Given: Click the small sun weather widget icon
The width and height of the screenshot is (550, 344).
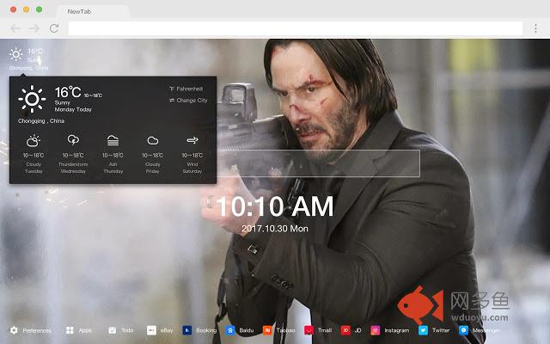Looking at the screenshot, I should click(x=15, y=54).
